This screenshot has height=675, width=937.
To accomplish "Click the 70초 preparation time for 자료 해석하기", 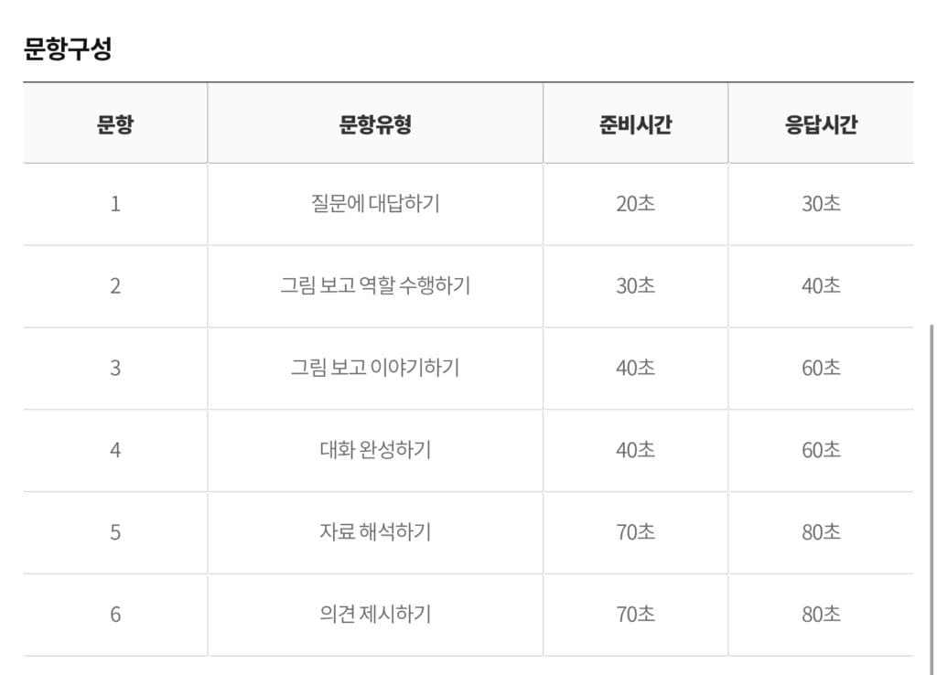I will click(x=635, y=532).
